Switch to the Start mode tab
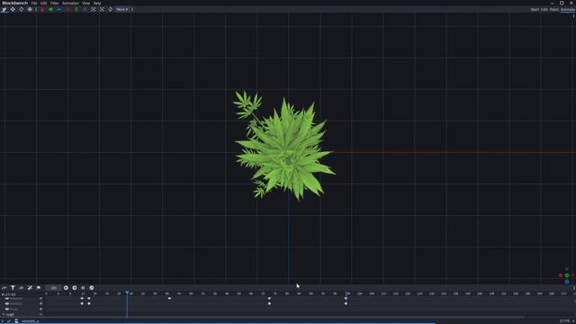The height and width of the screenshot is (324, 576). pos(535,10)
